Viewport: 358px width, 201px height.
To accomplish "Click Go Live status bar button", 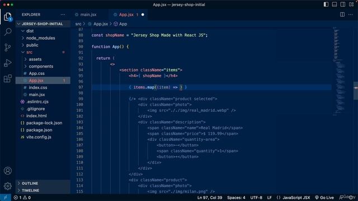I will [324, 198].
